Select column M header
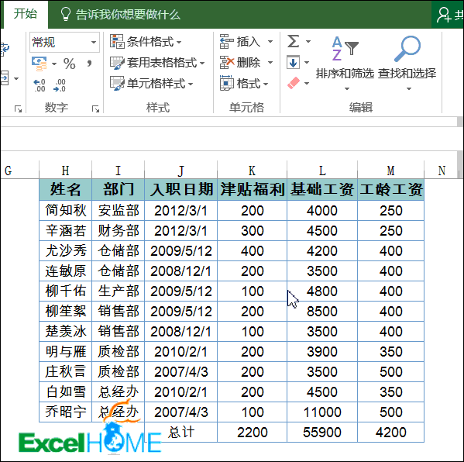 pos(391,171)
